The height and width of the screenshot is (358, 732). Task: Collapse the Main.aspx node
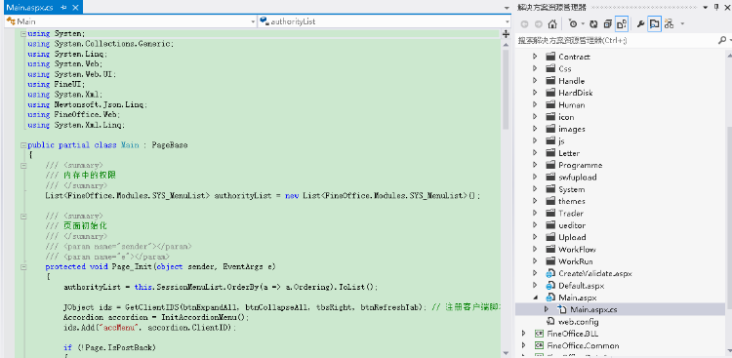coord(535,298)
